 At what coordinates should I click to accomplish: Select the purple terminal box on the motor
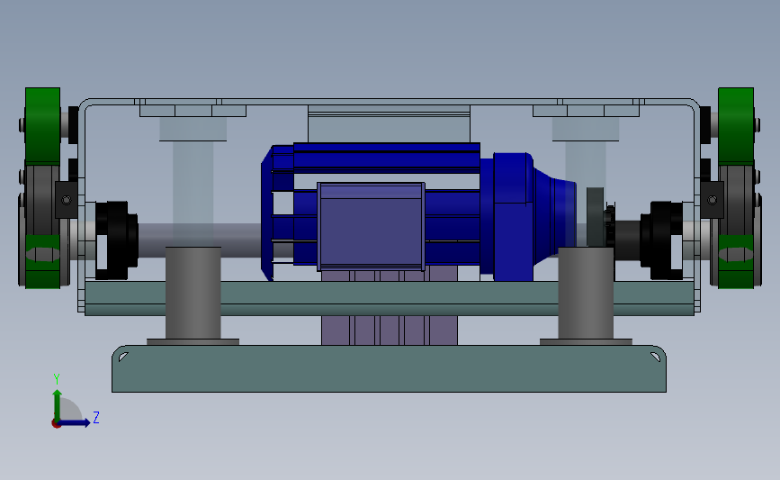pos(371,227)
